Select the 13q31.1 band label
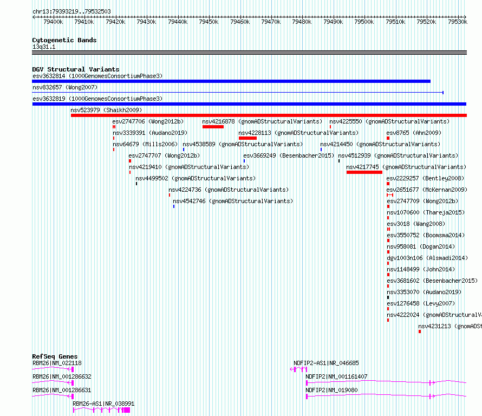Screen dimensions: 482x416 coord(44,47)
